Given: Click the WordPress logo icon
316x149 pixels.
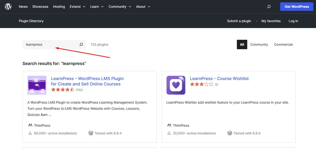Looking at the screenshot, I should tap(8, 7).
